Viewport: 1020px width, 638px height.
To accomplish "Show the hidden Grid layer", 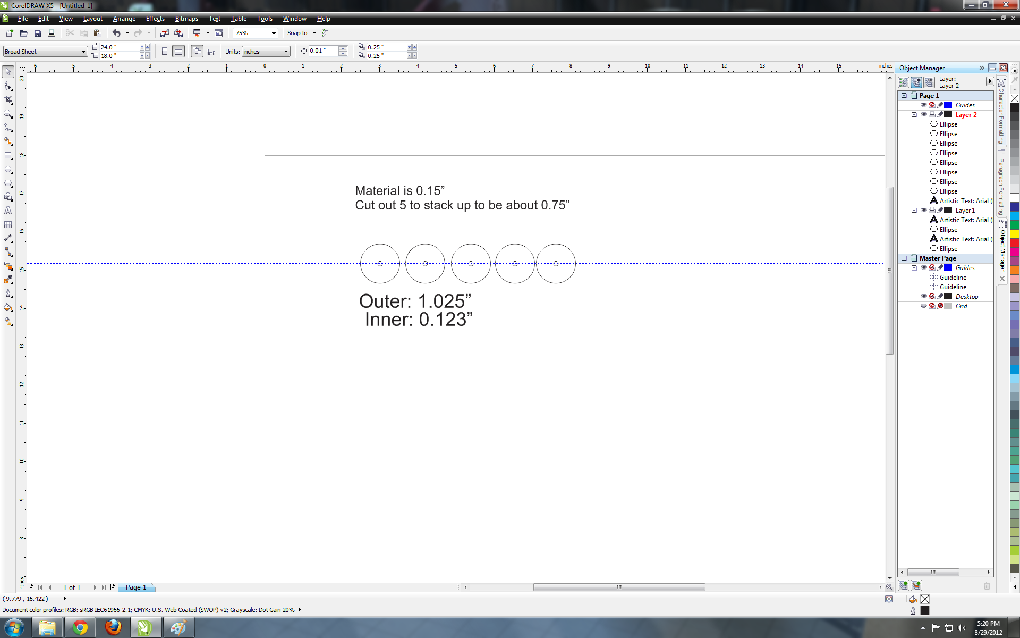I will click(x=923, y=306).
